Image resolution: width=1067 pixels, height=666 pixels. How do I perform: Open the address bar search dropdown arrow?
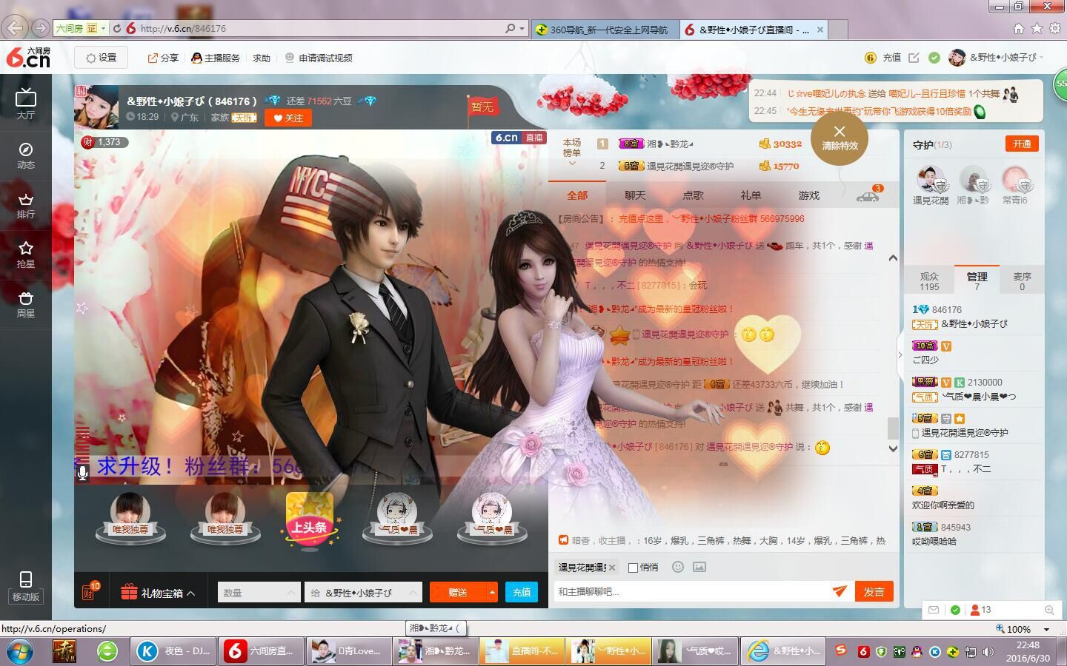coord(522,29)
